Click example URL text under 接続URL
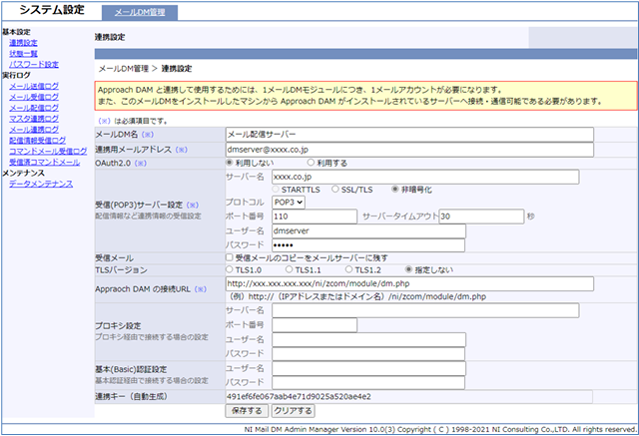639x436 pixels. tap(357, 296)
